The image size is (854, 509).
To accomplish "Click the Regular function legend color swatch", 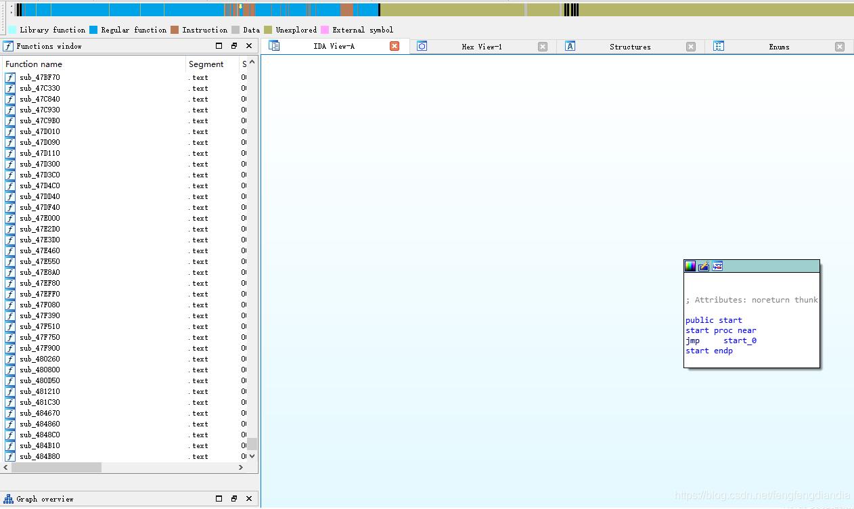I will (x=93, y=30).
